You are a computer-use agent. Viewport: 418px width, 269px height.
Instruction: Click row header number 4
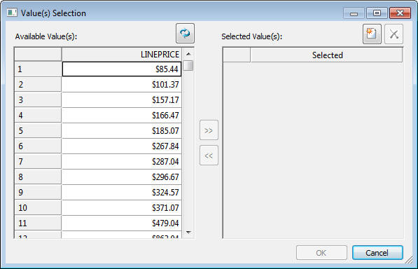pos(38,116)
